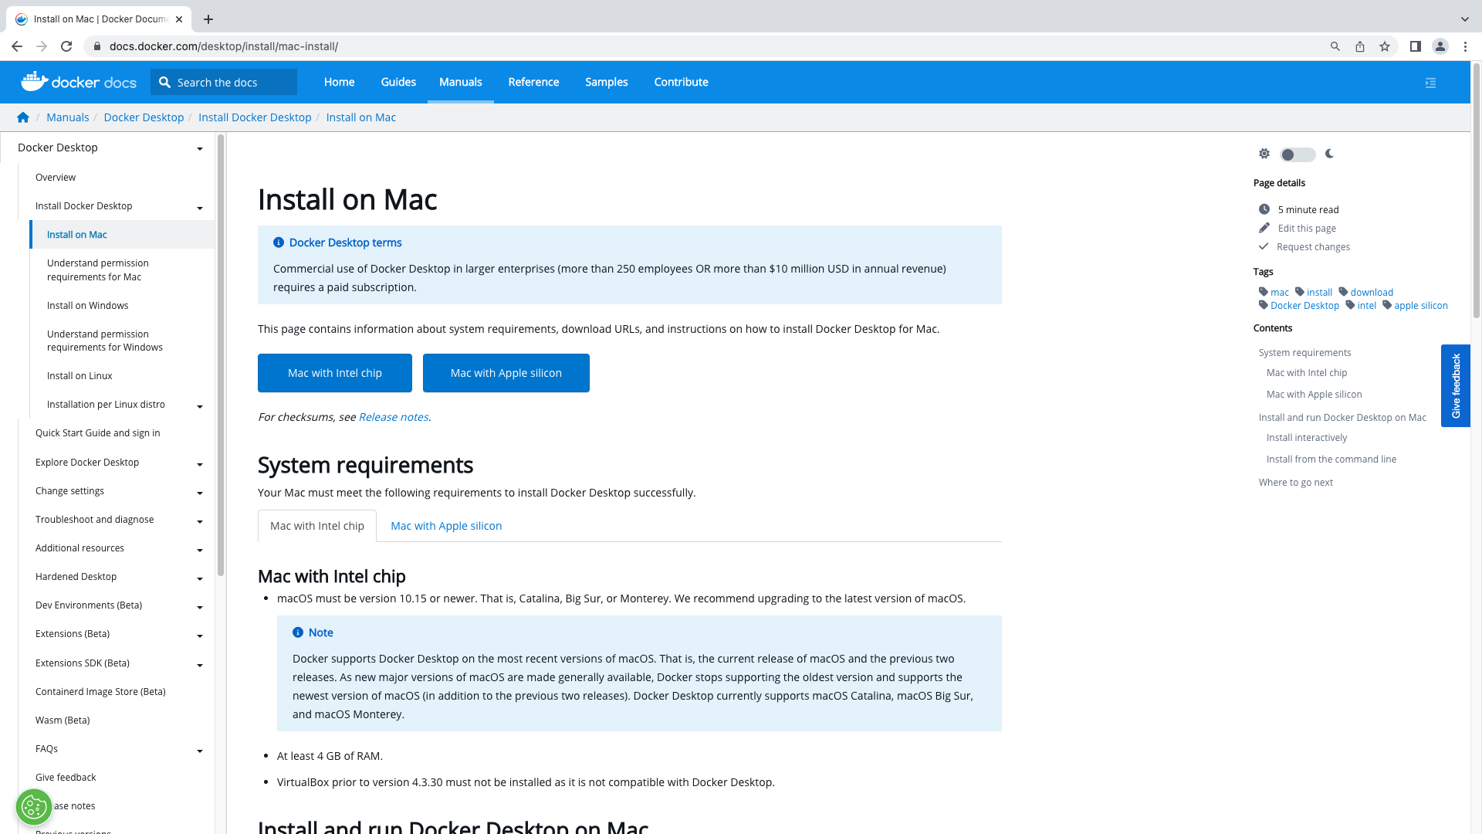The height and width of the screenshot is (834, 1482).
Task: Expand Explore Docker Desktop sidebar section
Action: pos(199,464)
